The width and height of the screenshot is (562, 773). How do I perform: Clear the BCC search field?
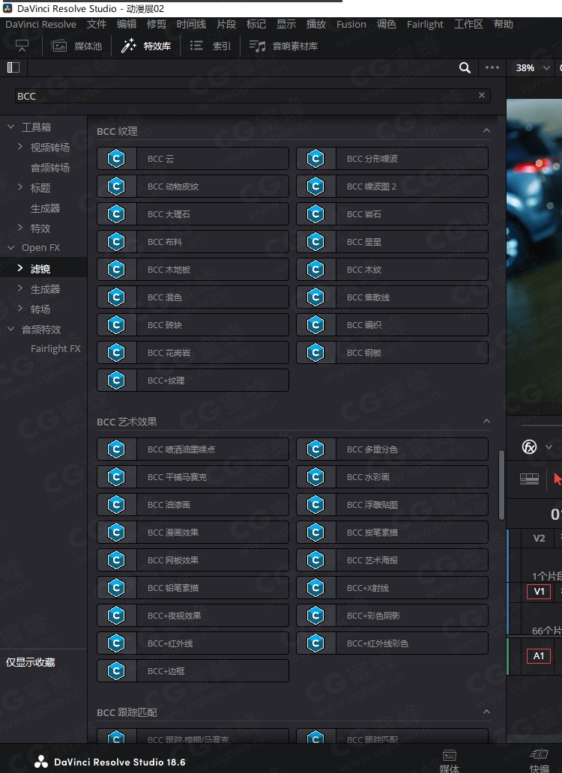pos(482,95)
